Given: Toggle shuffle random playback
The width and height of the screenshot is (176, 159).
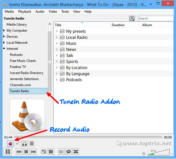Looking at the screenshot, I should (76, 152).
